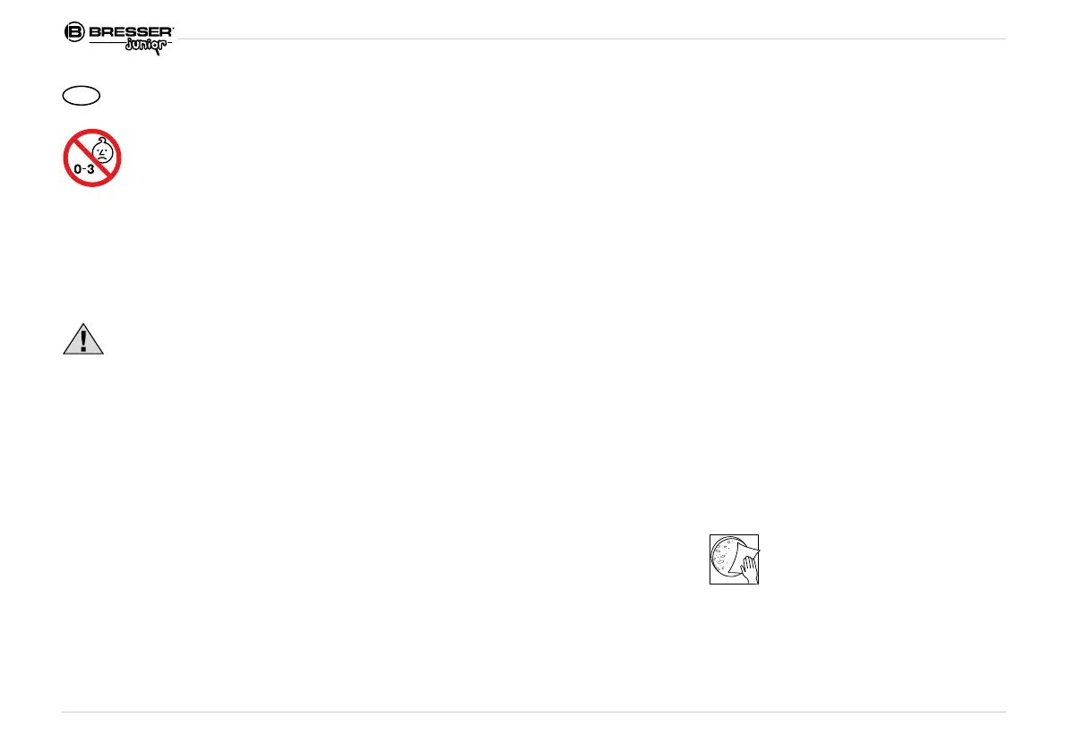
Task: Click the 0-3 age text in the sign
Action: 86,169
